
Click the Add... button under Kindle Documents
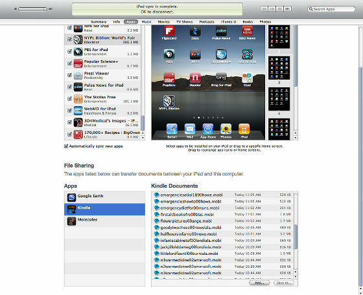(x=259, y=283)
